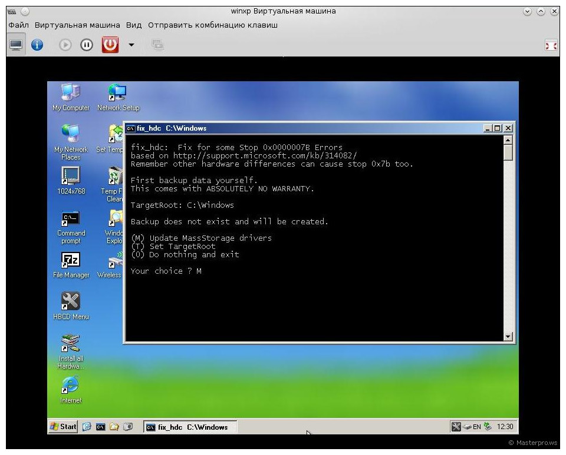
Task: Select the partly hidden Set Temp icon
Action: (x=110, y=139)
